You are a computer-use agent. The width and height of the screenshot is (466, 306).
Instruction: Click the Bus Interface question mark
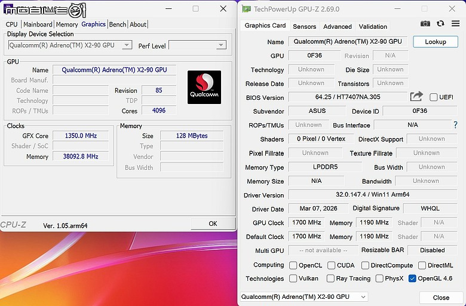click(x=455, y=125)
